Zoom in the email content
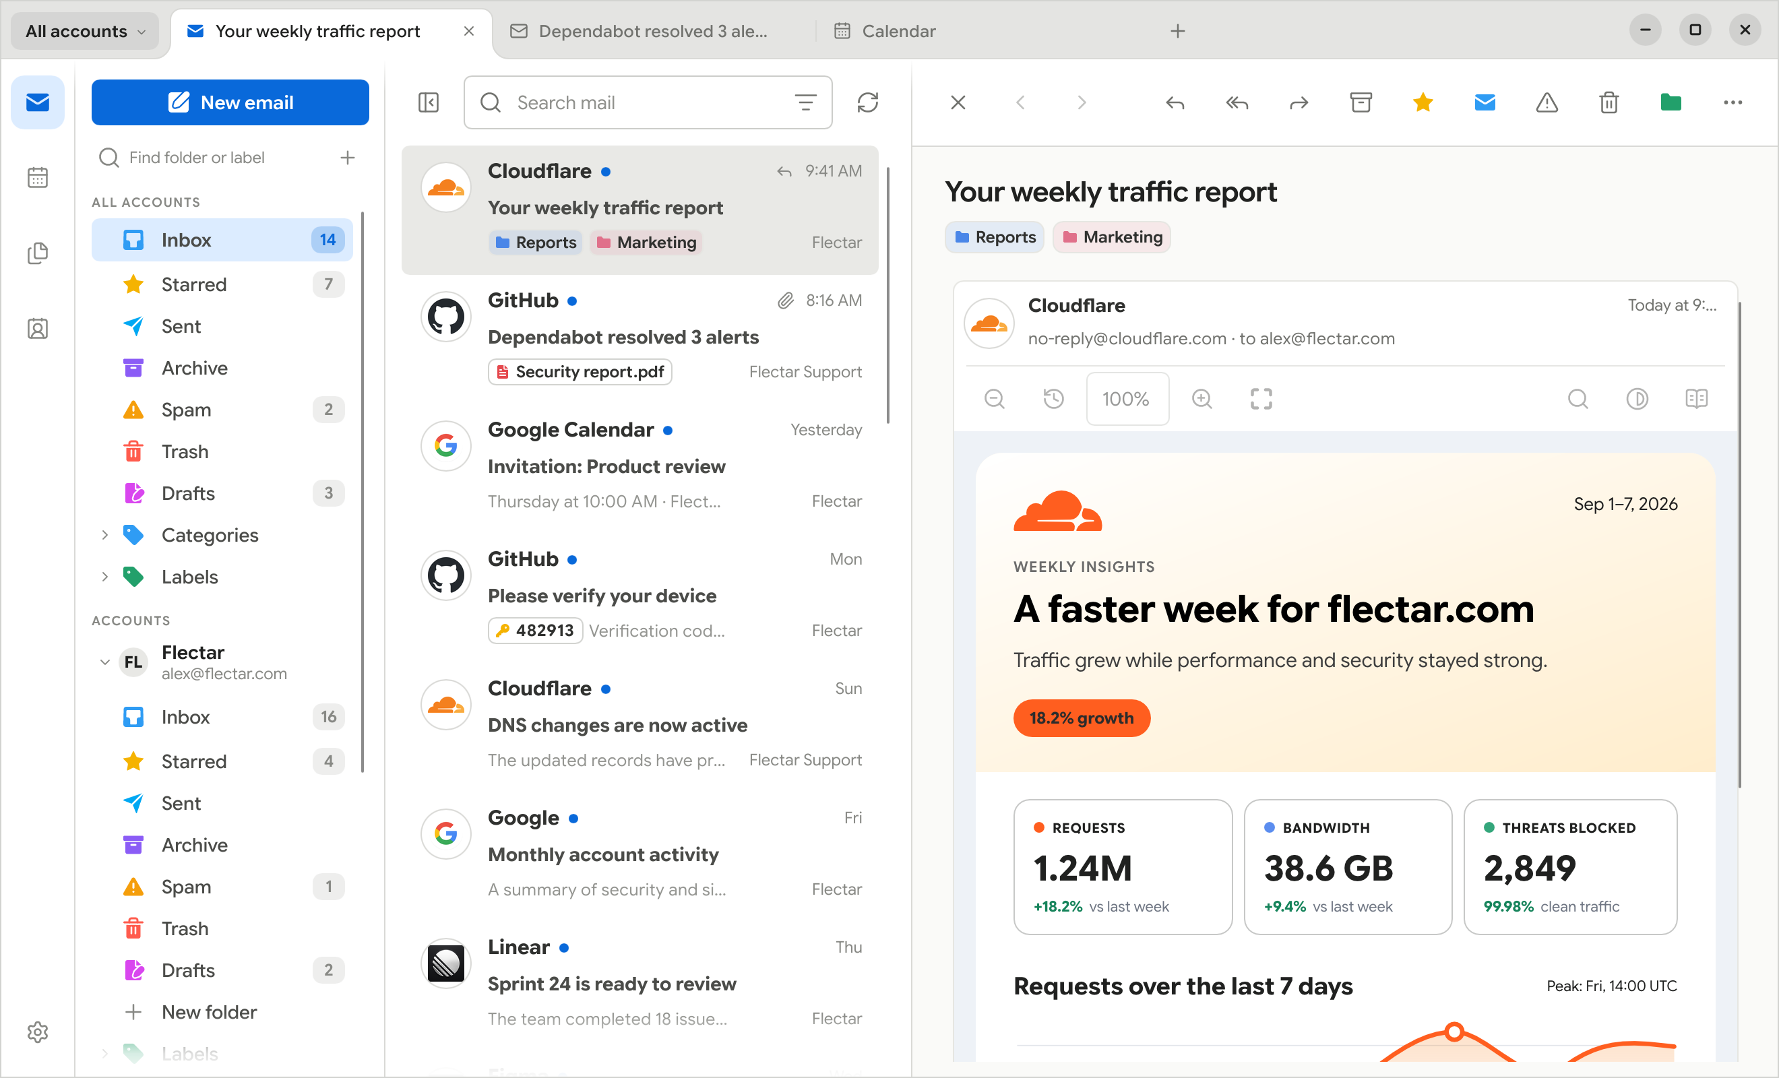Screen dimensions: 1779x1078 [1202, 399]
